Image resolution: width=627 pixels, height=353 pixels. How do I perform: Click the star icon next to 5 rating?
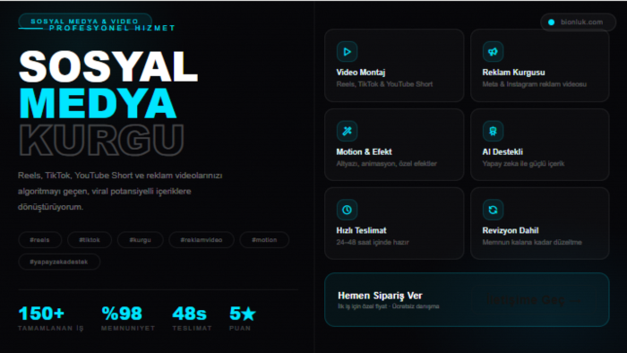point(248,314)
